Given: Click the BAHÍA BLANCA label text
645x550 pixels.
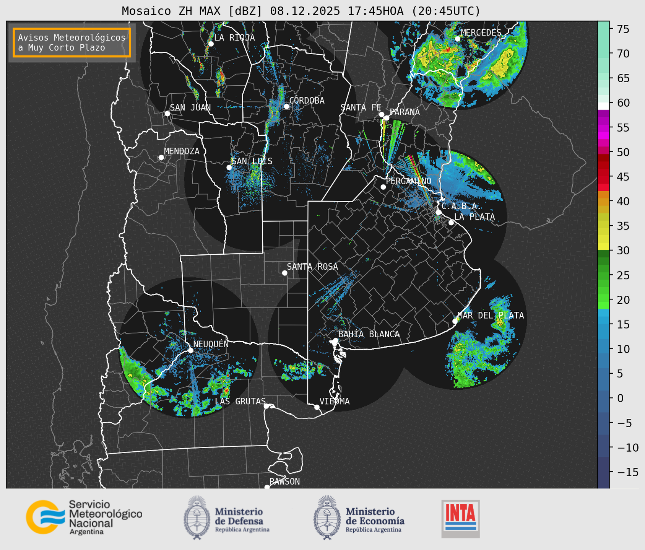Looking at the screenshot, I should point(369,334).
